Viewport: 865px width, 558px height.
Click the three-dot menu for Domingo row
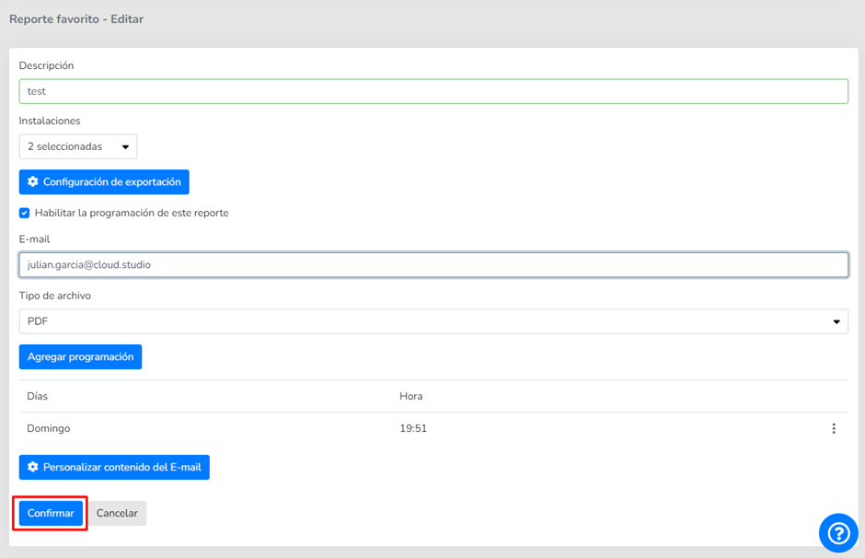coord(834,428)
